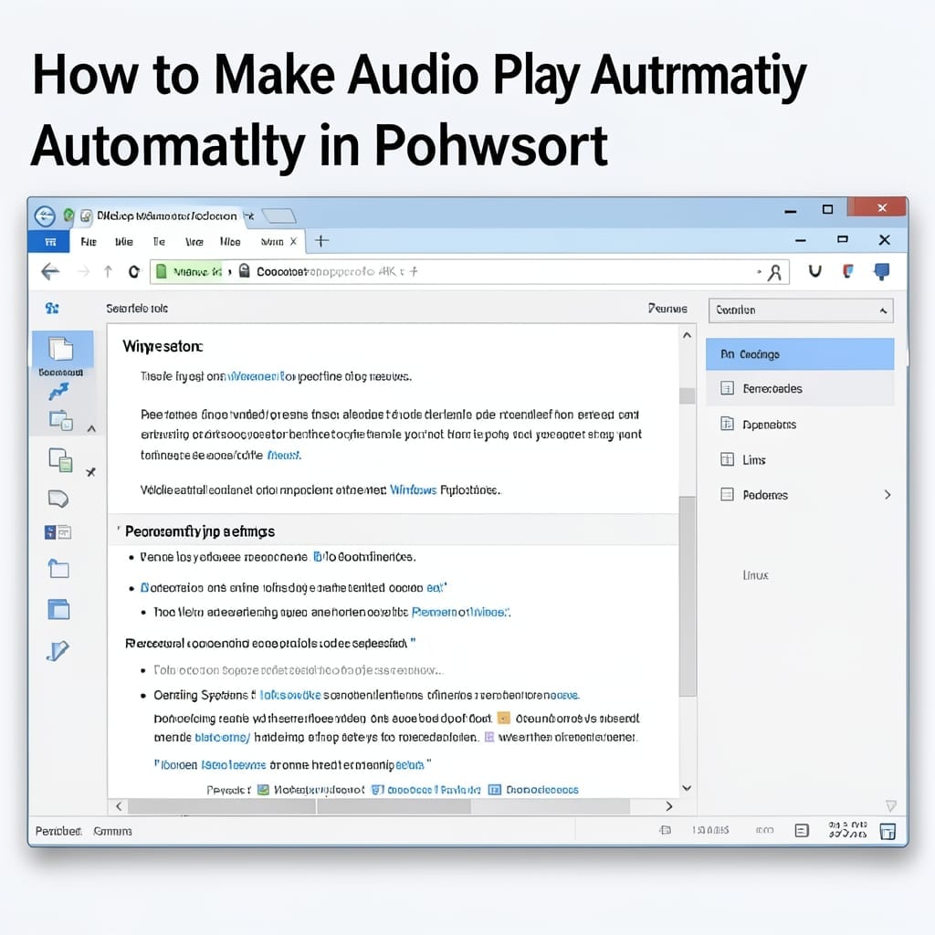Collapse the Peorosemftyjnp sefmgs section
Screen dimensions: 935x935
pos(118,529)
